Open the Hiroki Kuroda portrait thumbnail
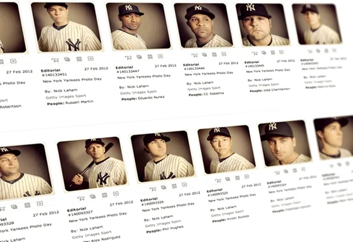The width and height of the screenshot is (353, 242). [x=226, y=149]
